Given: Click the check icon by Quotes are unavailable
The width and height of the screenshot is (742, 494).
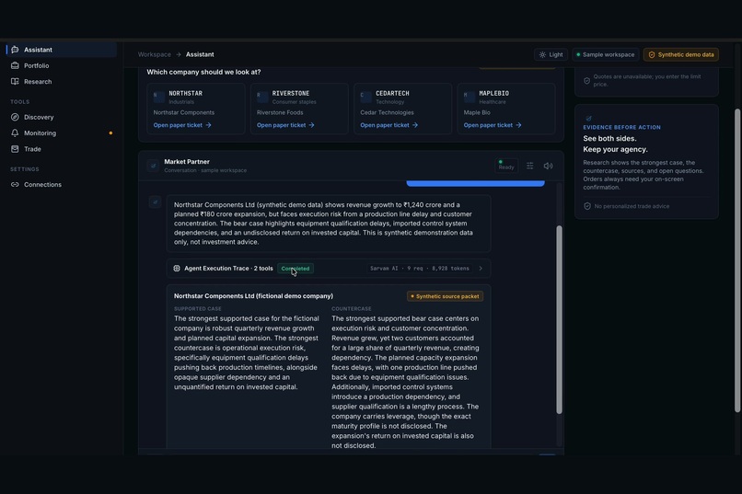Looking at the screenshot, I should point(586,81).
